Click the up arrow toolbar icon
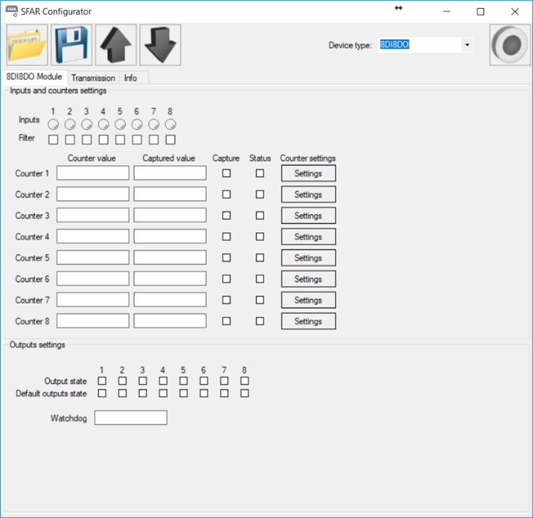The image size is (533, 518). [116, 45]
